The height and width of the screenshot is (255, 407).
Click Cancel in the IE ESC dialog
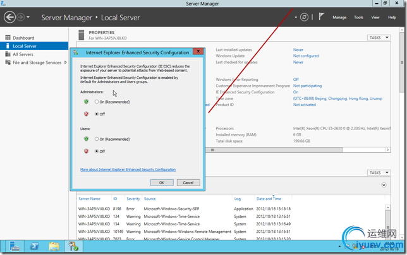(x=188, y=182)
